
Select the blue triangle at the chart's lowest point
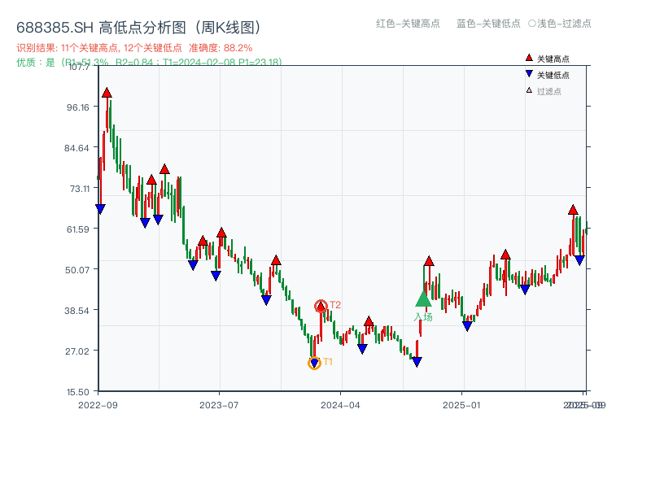(x=313, y=361)
